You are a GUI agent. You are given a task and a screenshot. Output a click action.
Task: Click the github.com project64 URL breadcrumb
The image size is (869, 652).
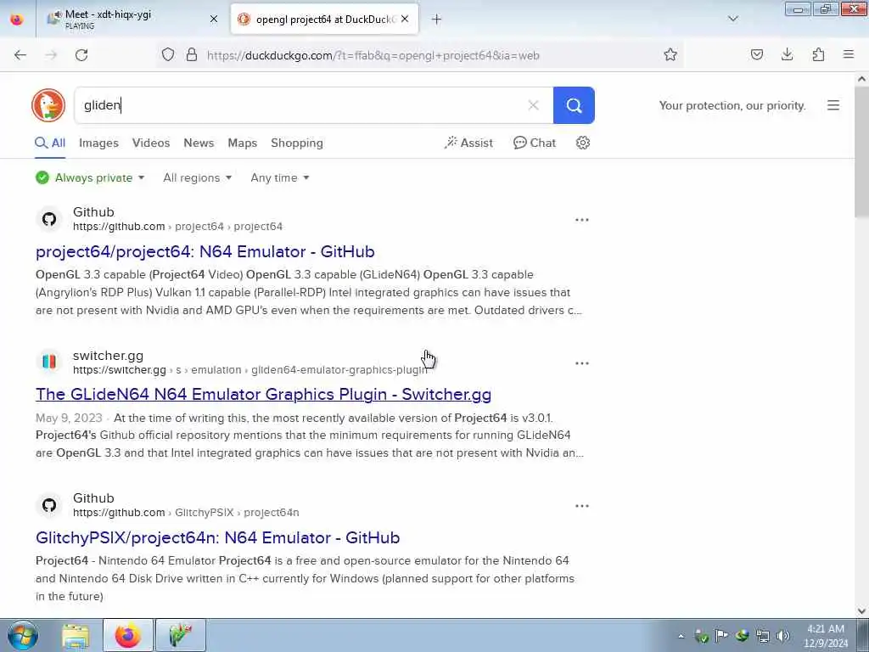click(178, 227)
